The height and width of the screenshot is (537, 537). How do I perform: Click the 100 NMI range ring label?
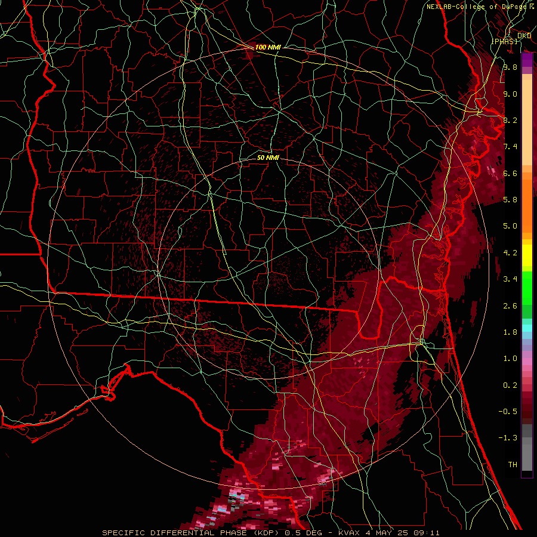pyautogui.click(x=268, y=47)
